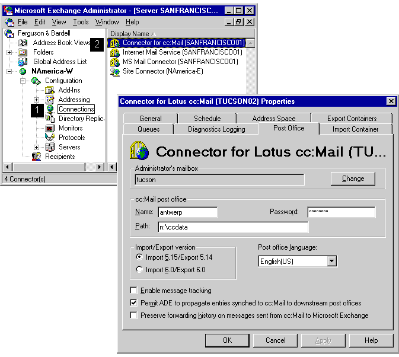Click the tree pane horizontal scrollbar left arrow
Screen dimensions: 399x357
7,167
